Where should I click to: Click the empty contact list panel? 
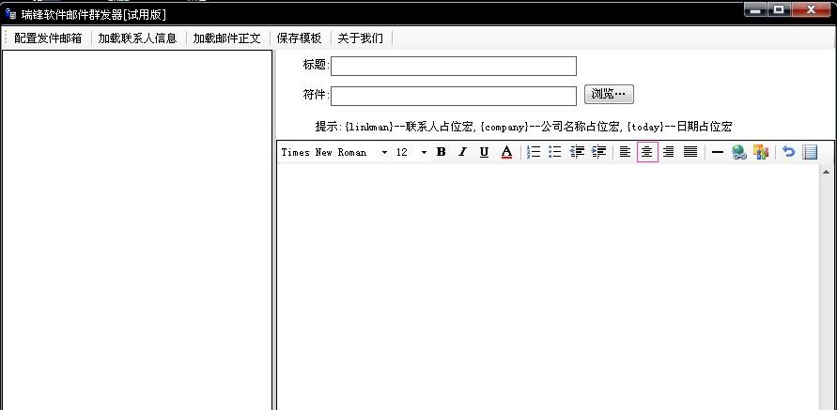tap(137, 230)
